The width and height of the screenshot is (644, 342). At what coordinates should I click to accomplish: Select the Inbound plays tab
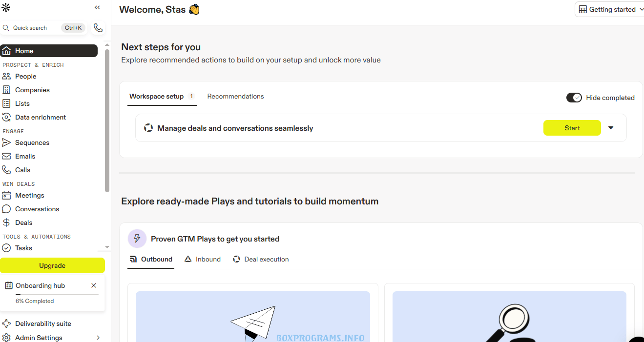(x=203, y=259)
